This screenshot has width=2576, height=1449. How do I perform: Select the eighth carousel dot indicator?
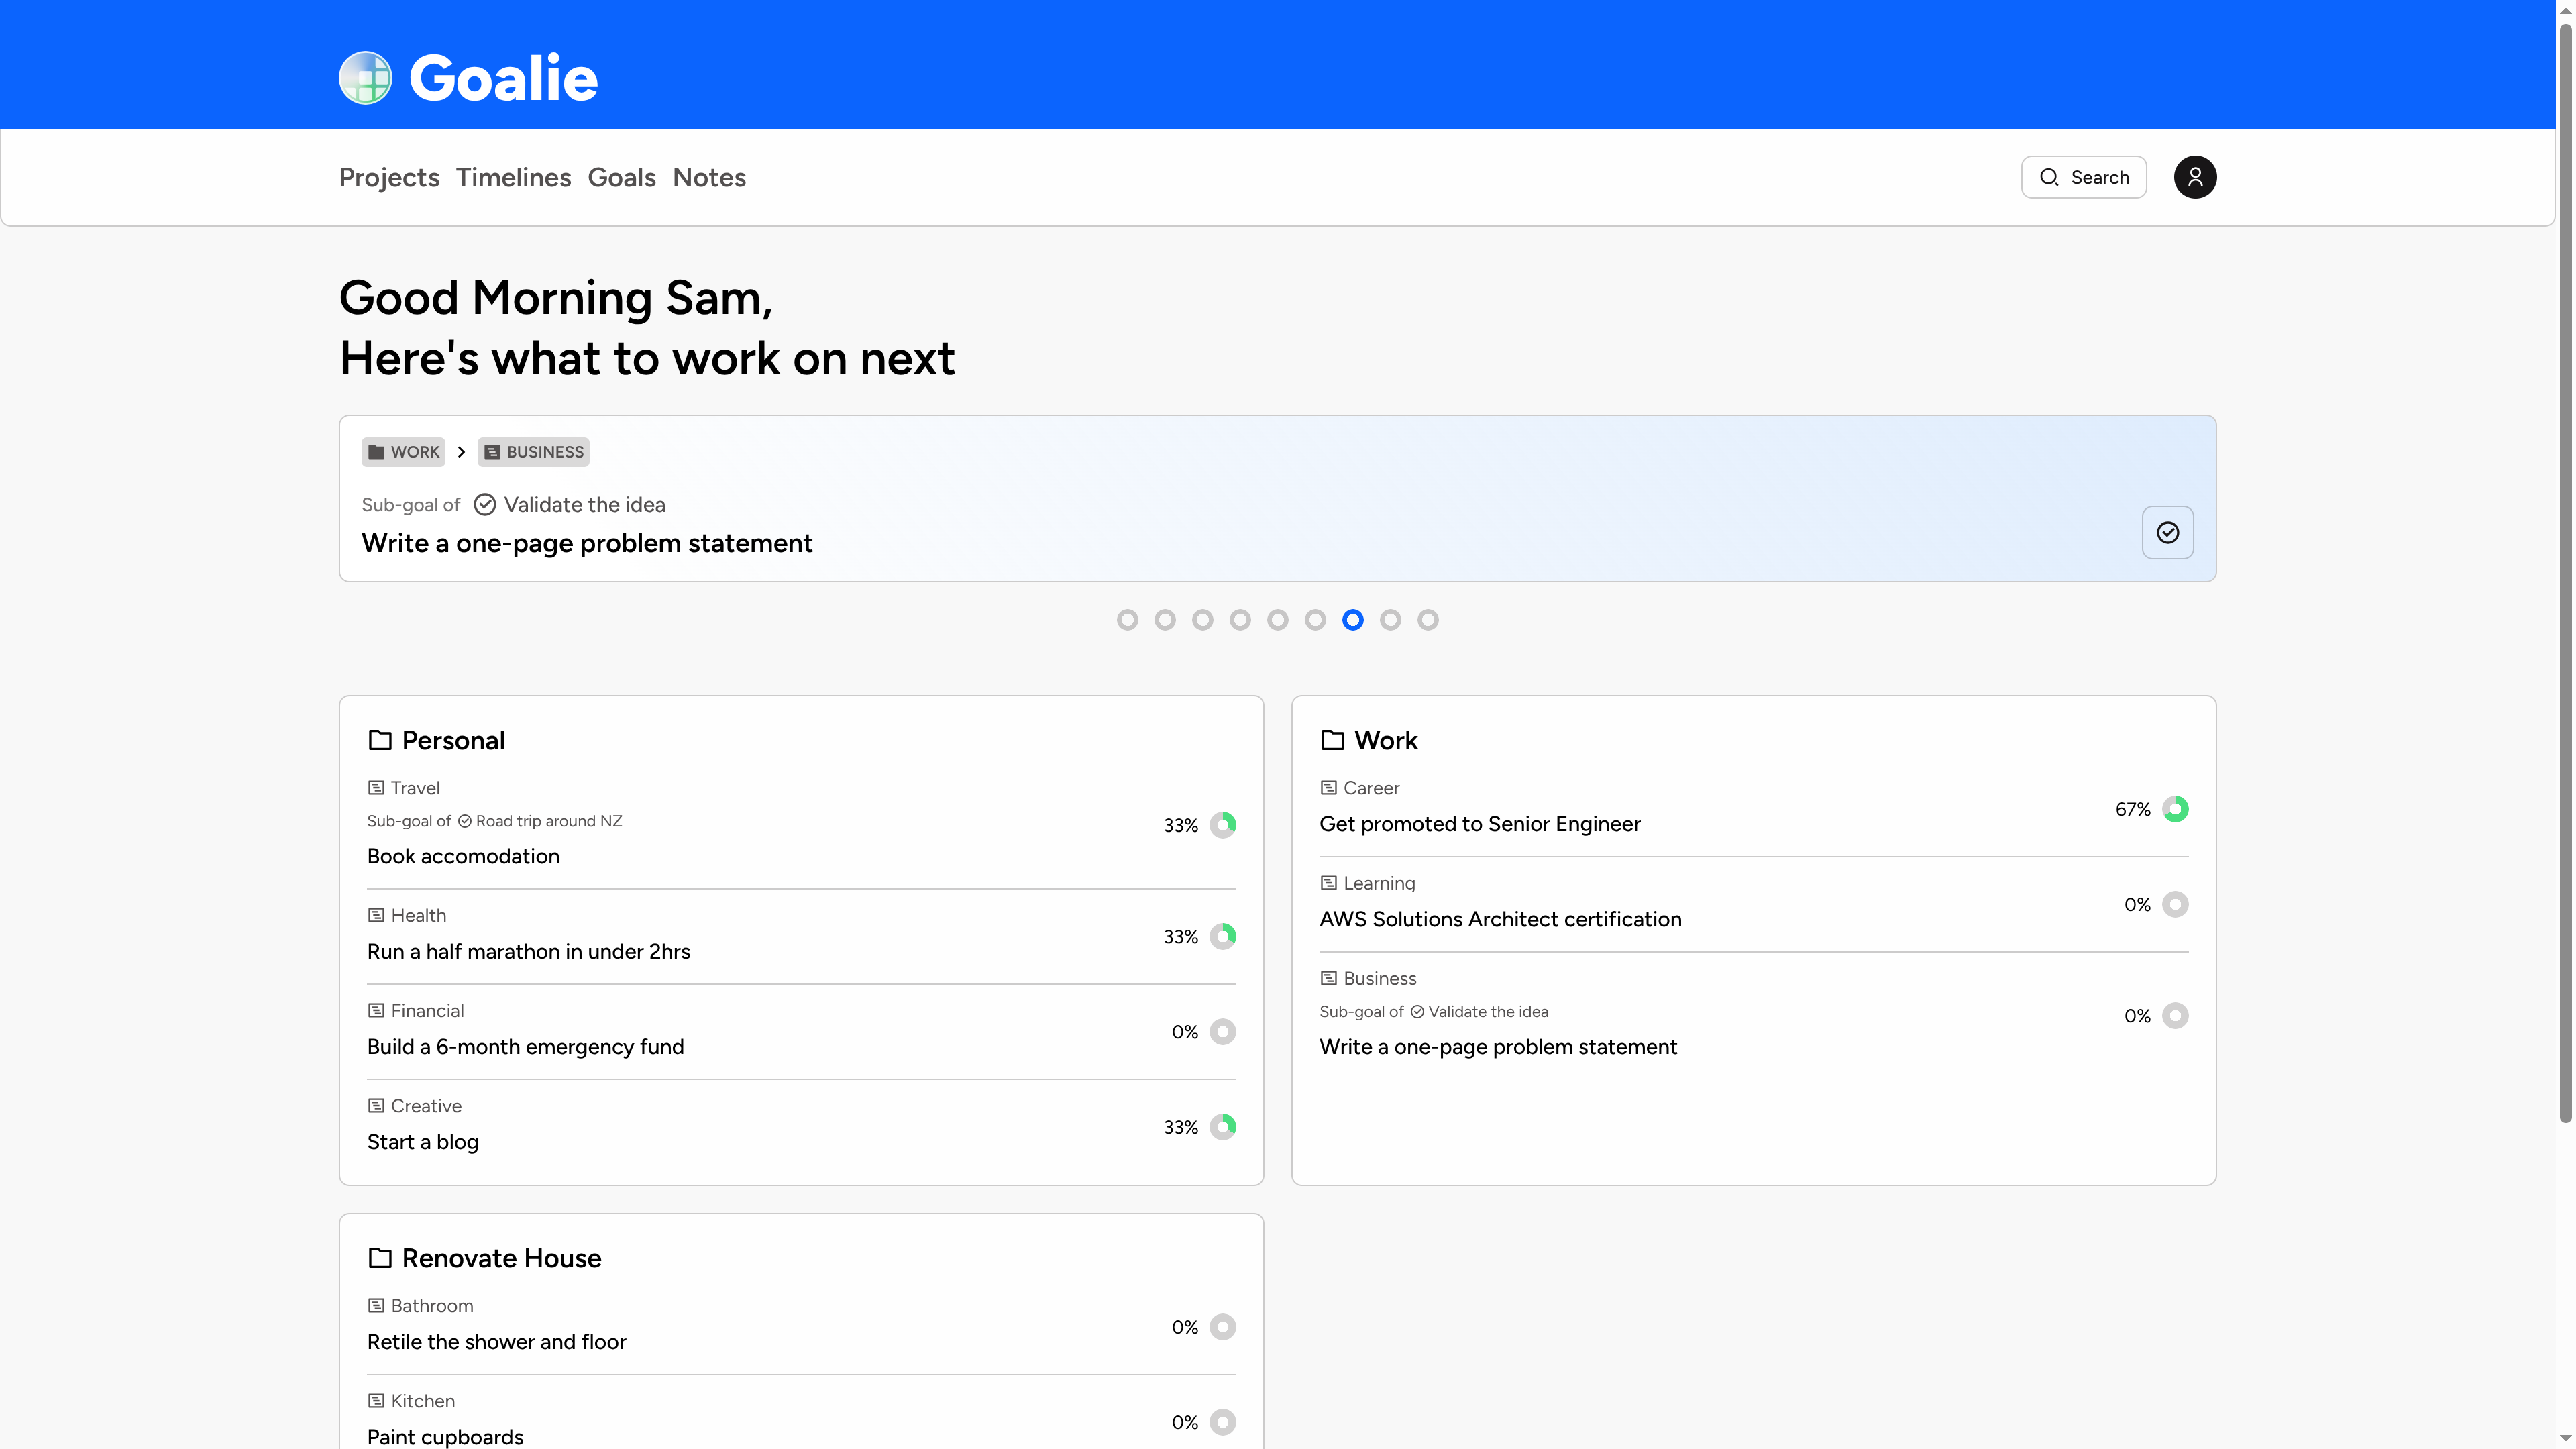coord(1390,620)
